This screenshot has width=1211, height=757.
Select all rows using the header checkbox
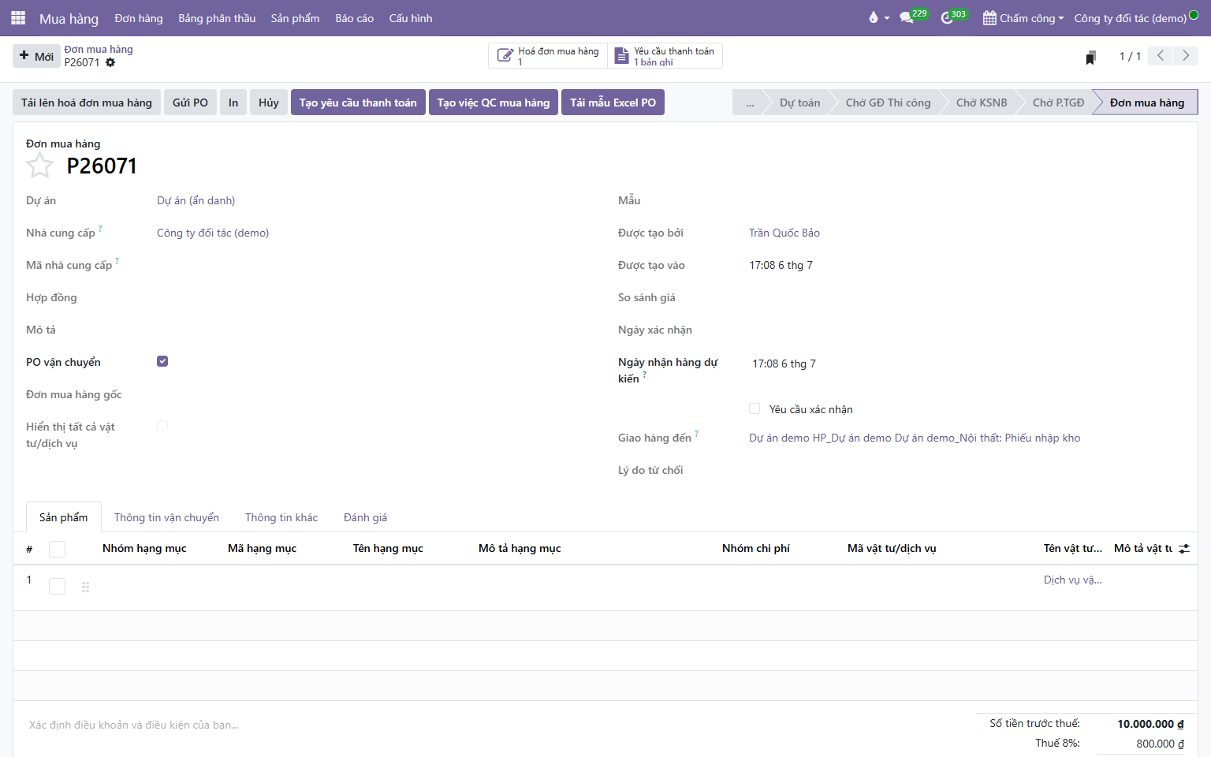(57, 549)
